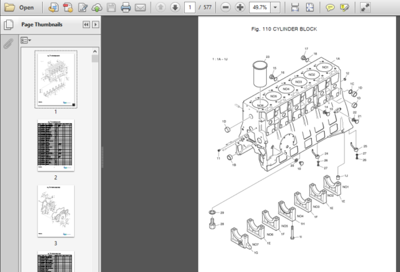Open the zoom level dropdown arrow
This screenshot has height=272, width=400.
[x=275, y=7]
